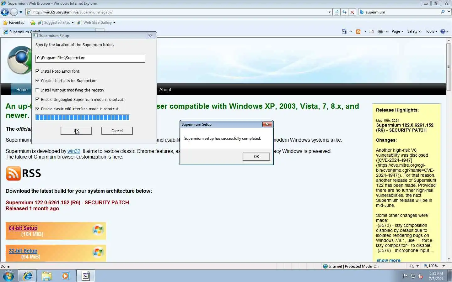
Task: Open the Web Slice Gallery link
Action: coord(96,23)
